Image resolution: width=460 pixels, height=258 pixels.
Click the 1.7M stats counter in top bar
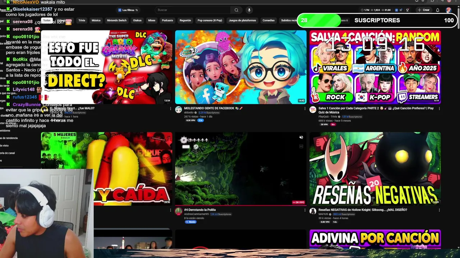coord(366,10)
